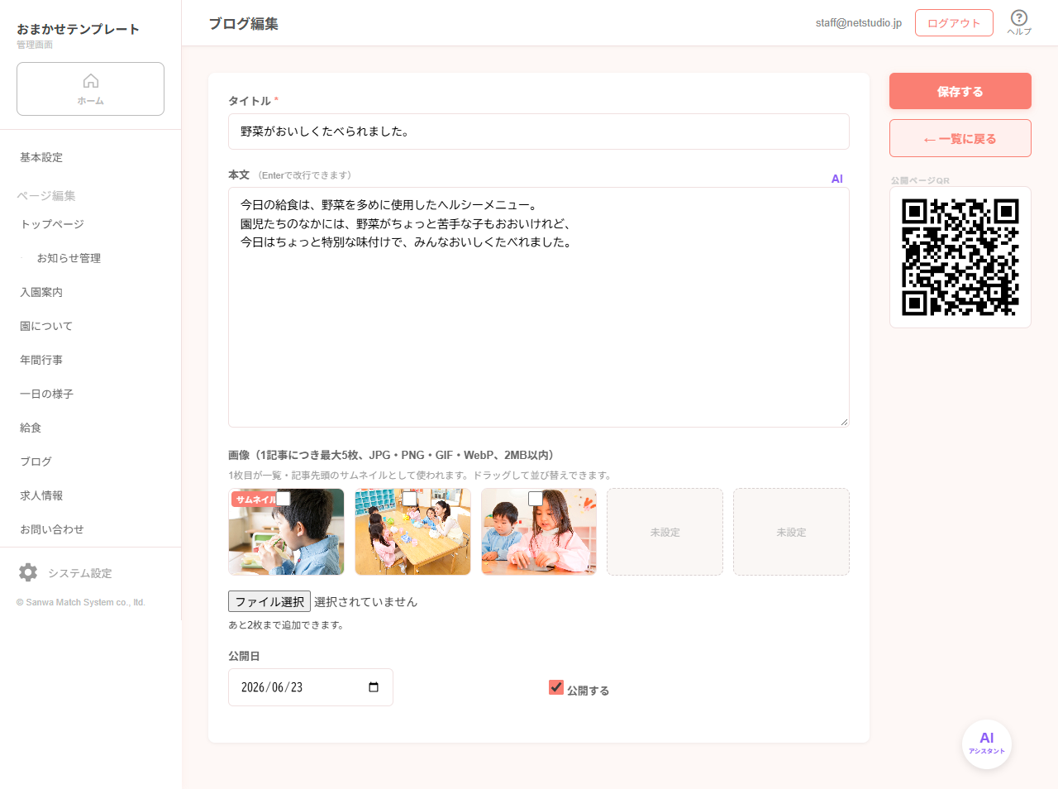Click into the 本文 text area

coord(539,307)
